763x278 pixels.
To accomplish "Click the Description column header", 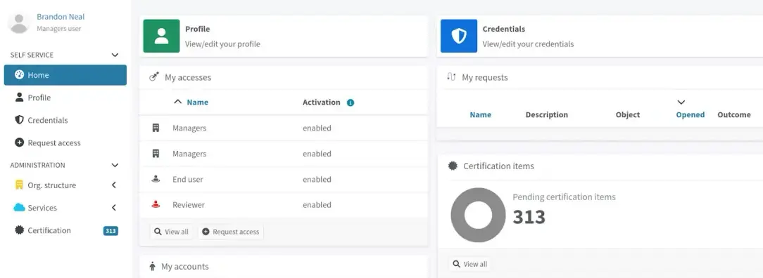I will coord(546,115).
